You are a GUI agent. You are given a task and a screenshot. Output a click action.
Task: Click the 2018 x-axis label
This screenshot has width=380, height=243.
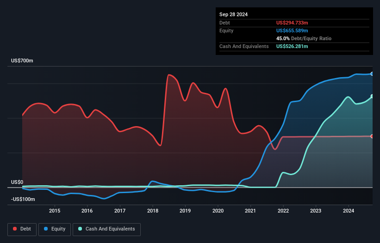pos(153,211)
